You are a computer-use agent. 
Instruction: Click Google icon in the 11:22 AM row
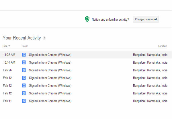coord(24,55)
